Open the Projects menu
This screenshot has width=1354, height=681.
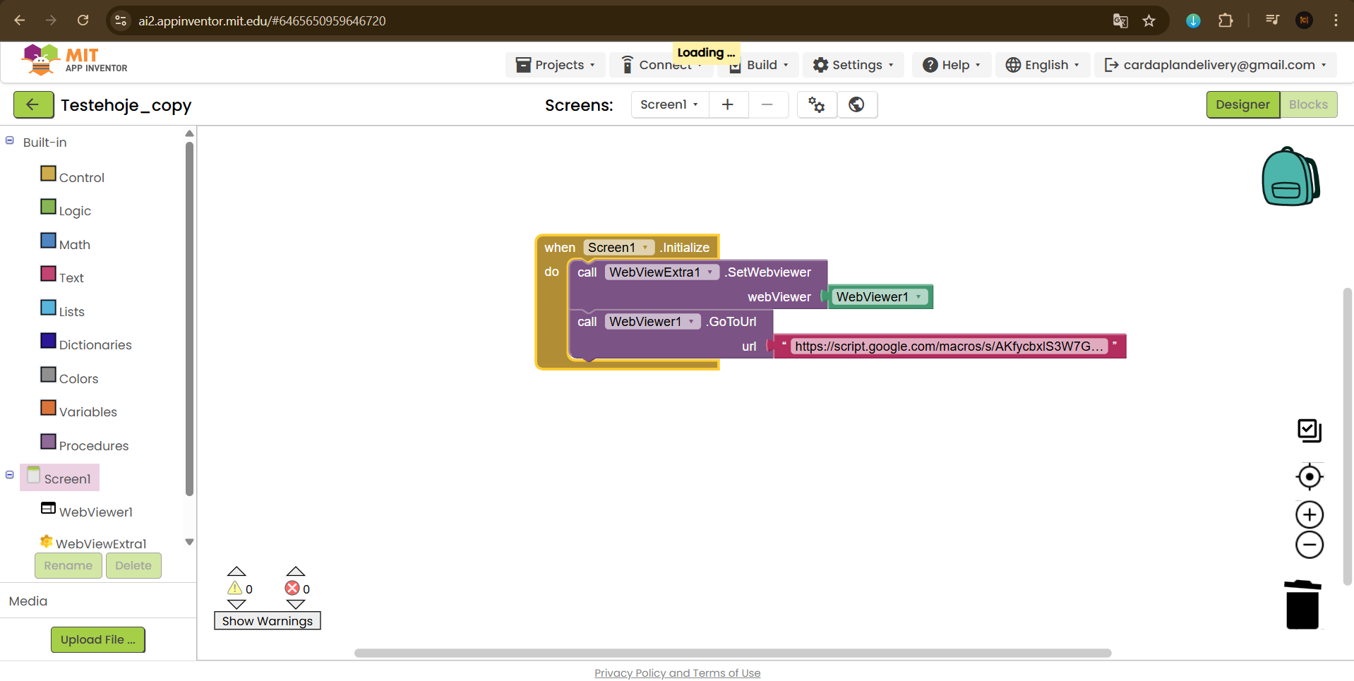[555, 65]
